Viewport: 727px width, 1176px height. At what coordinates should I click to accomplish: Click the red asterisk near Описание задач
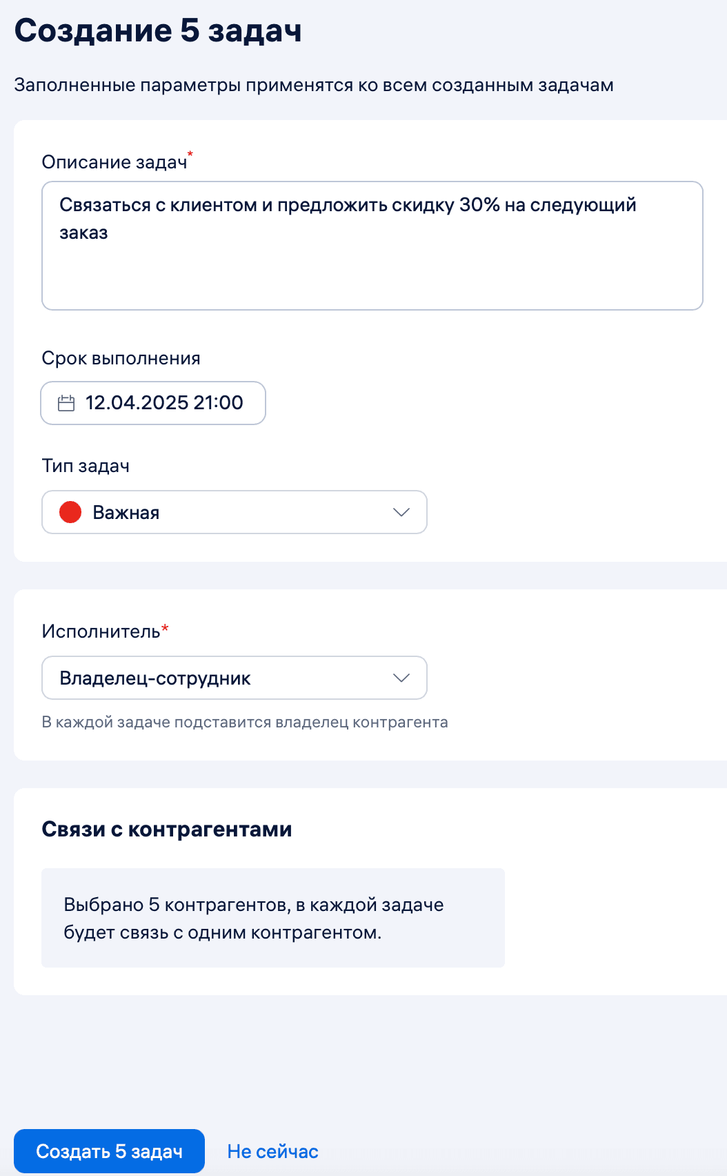190,153
